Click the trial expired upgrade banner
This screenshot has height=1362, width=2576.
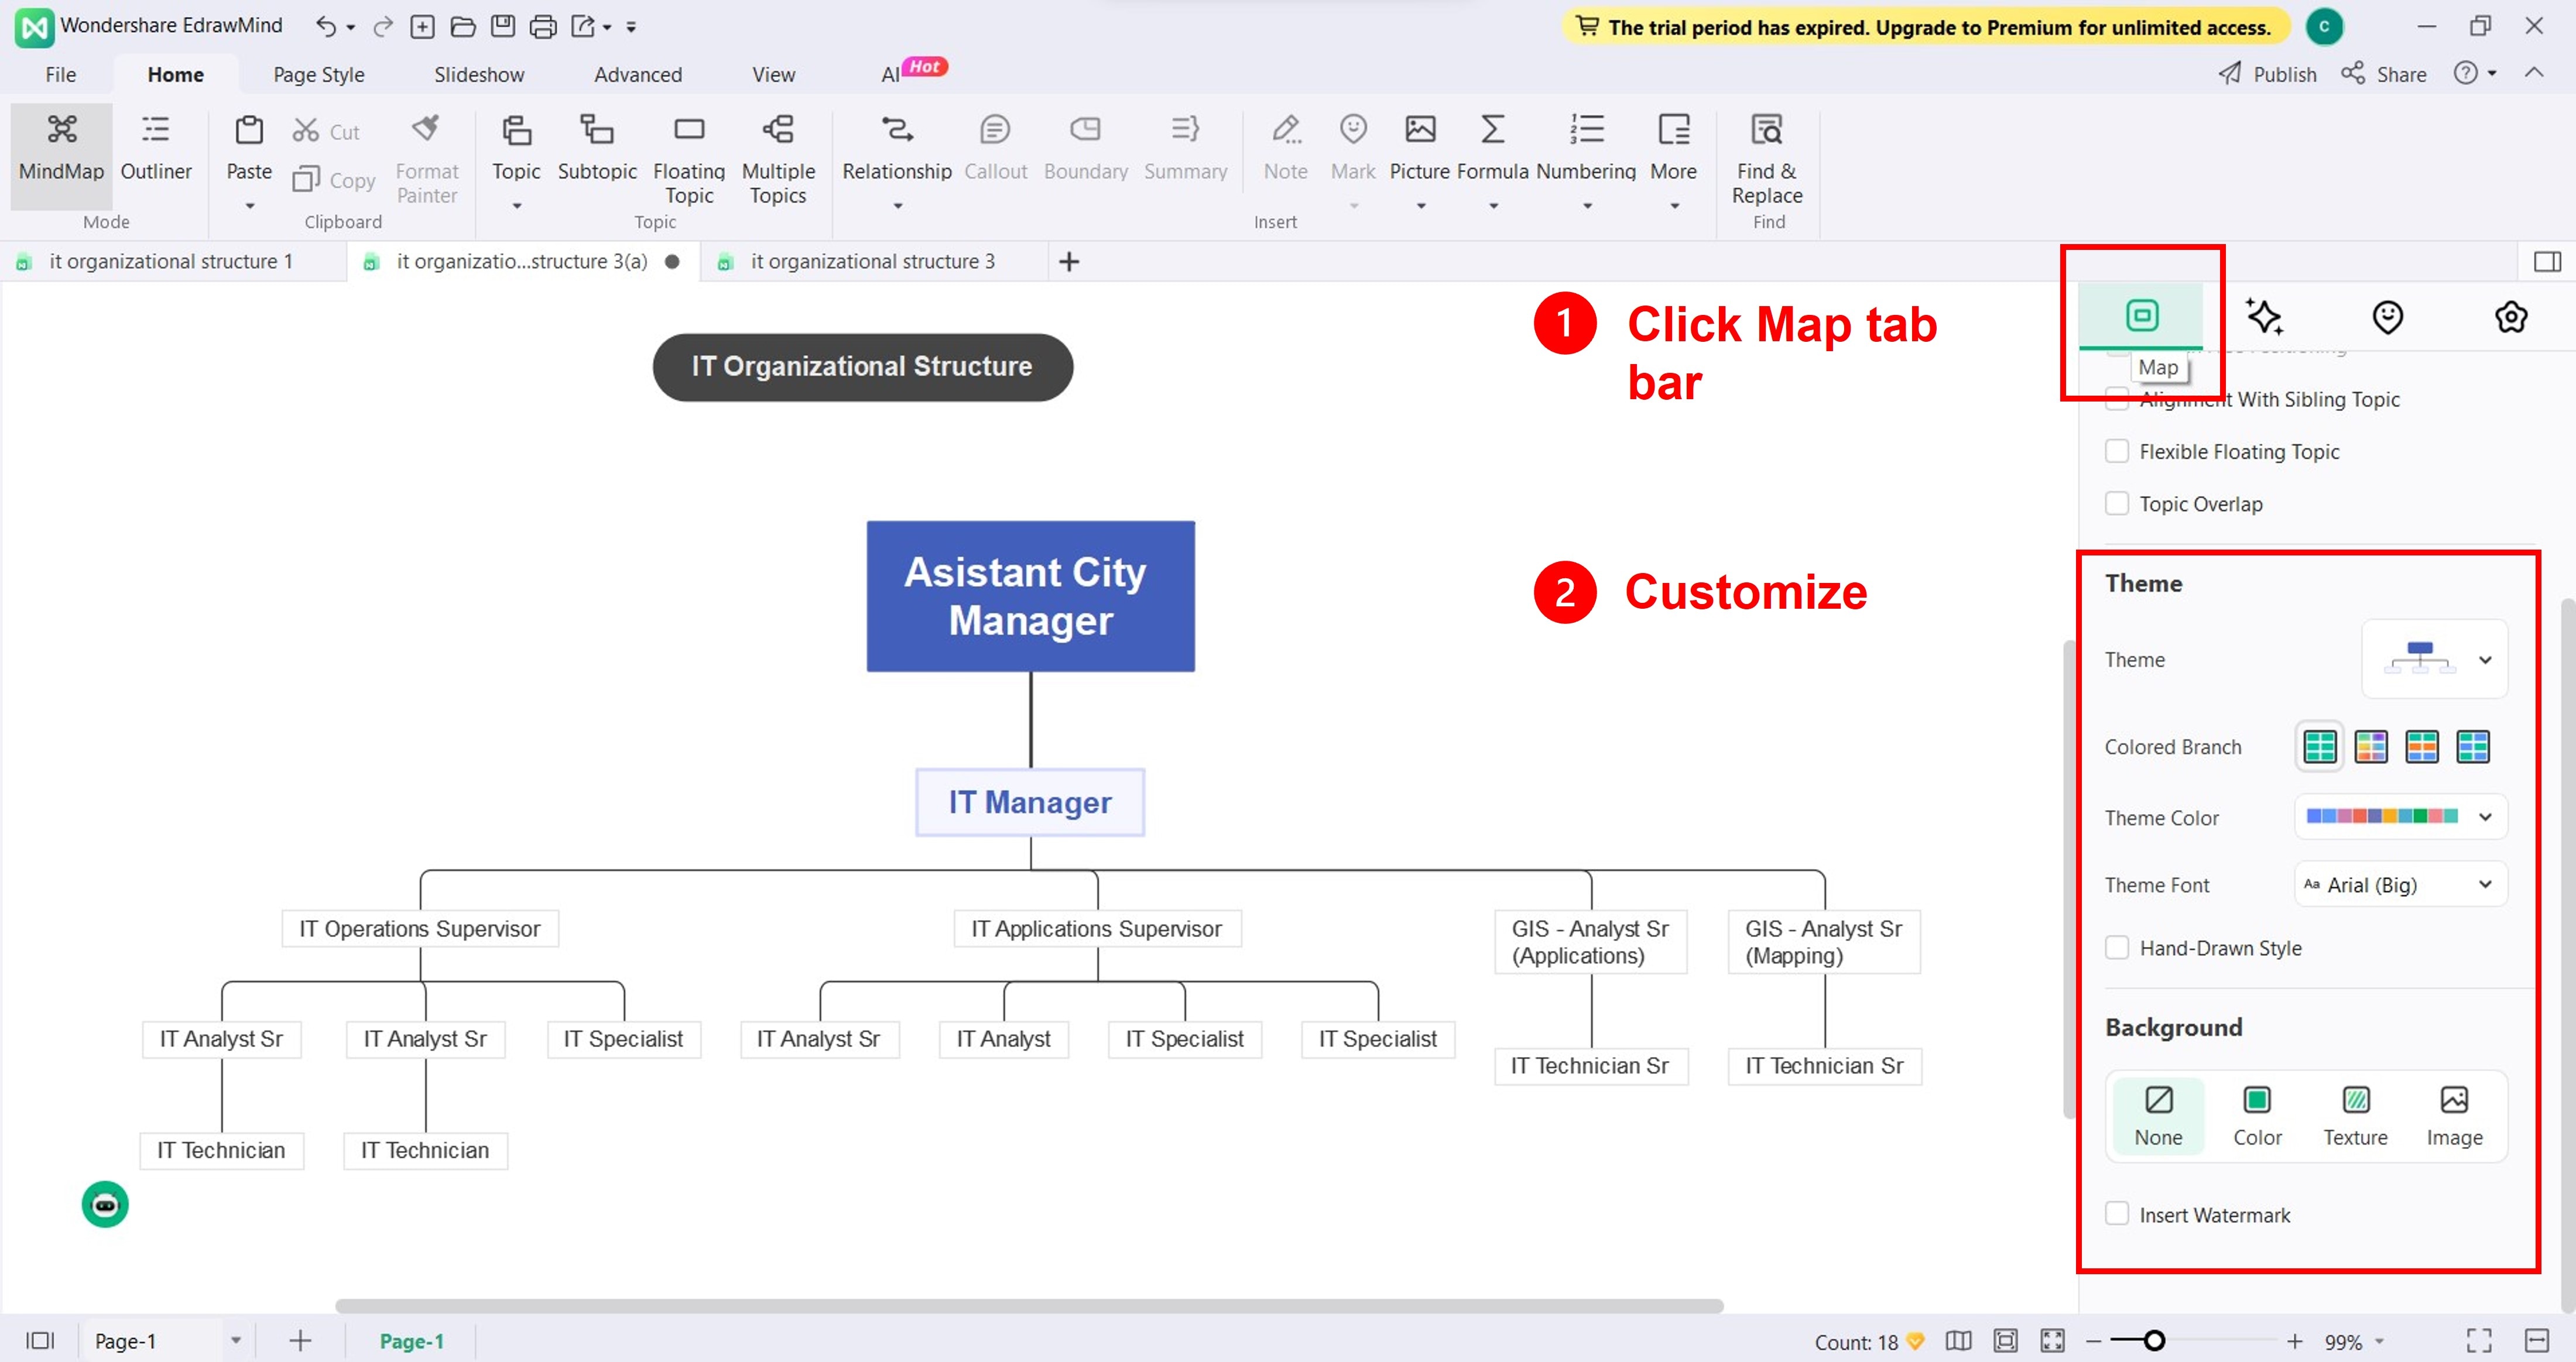(x=1925, y=27)
